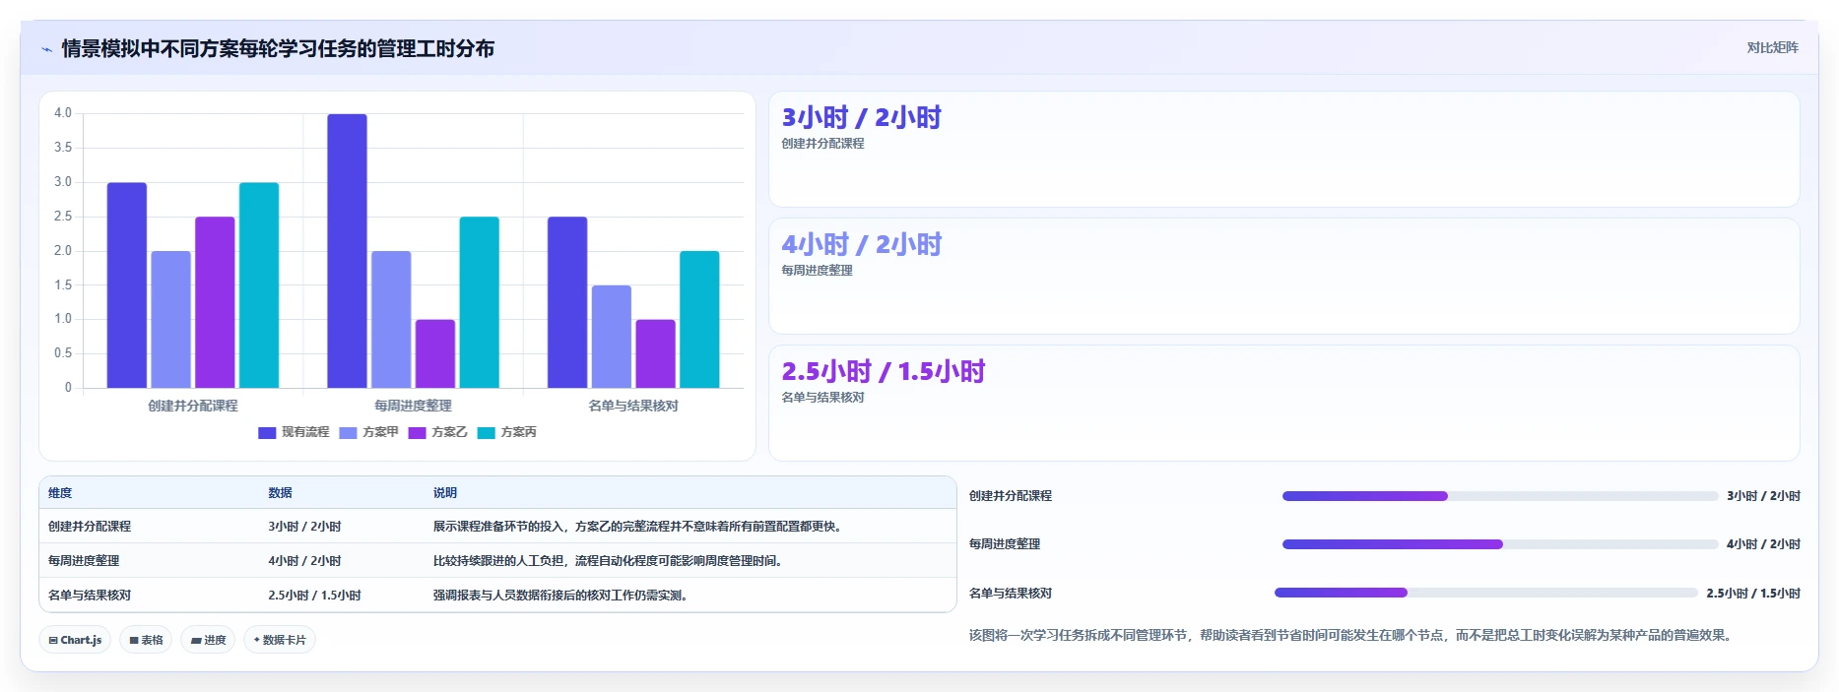Viewport: 1839px width, 692px height.
Task: Click description starting 强调报表与人员数据衔接
Action: 560,596
